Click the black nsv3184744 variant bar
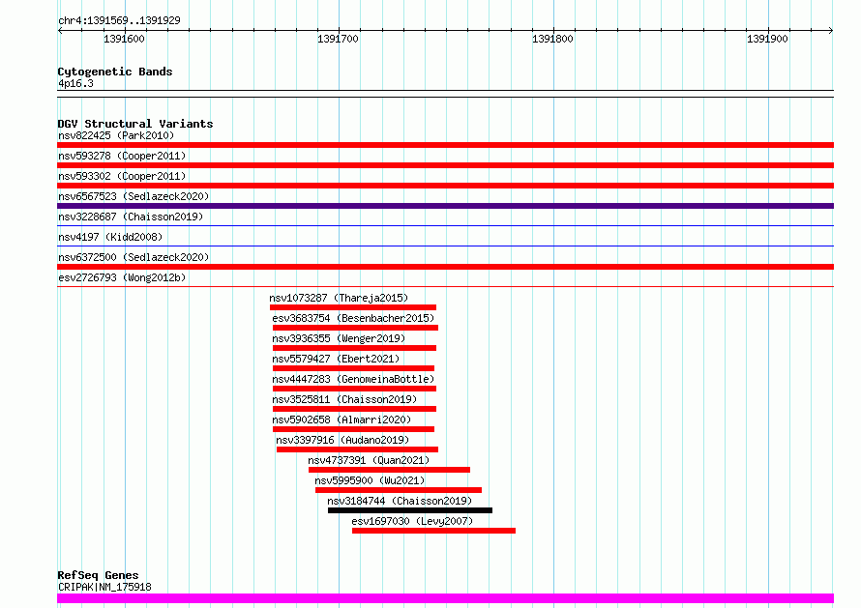 pos(410,510)
